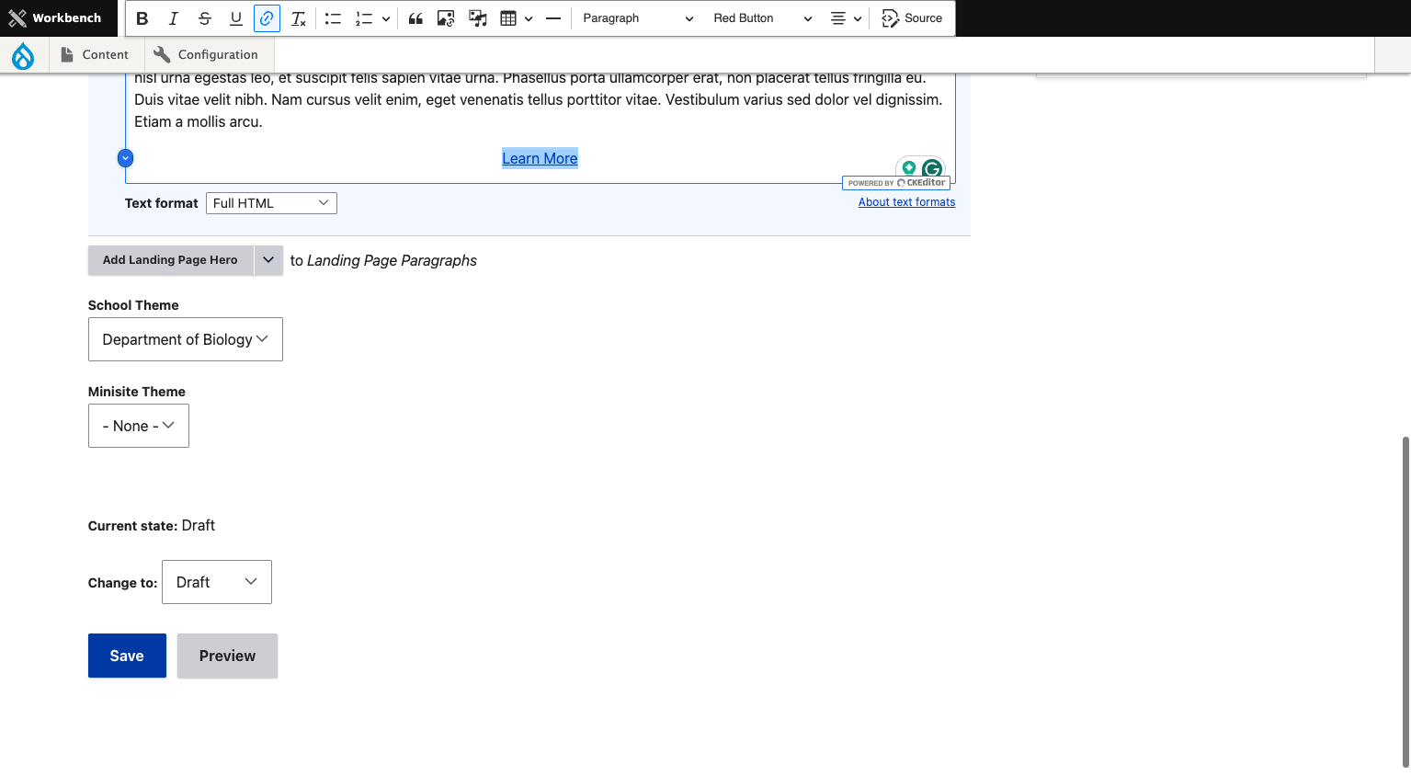Open the Text format Full HTML select
Screen dimensions: 1411x776
click(x=271, y=203)
